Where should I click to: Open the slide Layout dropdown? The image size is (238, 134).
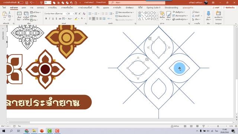point(36,12)
